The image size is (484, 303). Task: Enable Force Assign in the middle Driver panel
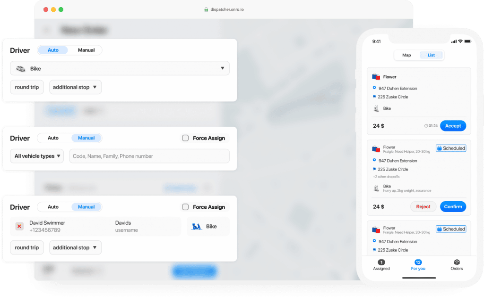[x=185, y=138]
